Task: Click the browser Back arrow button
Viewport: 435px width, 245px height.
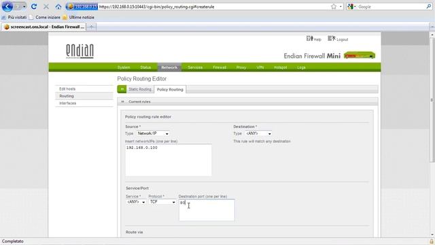Action: point(7,6)
